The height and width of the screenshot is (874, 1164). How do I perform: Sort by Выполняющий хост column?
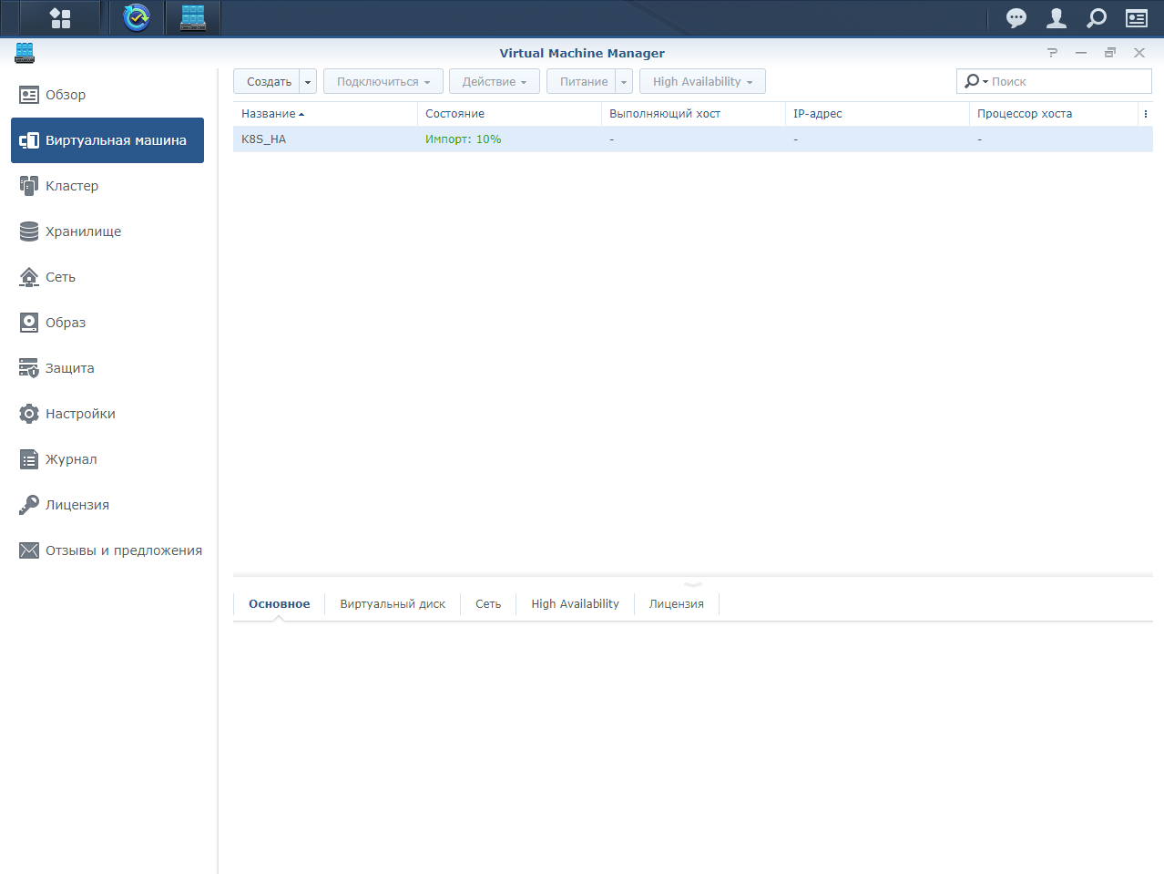pos(693,114)
